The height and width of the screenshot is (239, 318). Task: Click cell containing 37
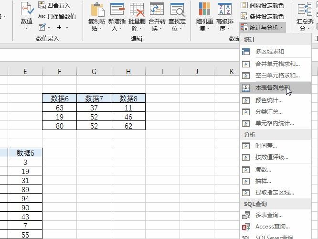(94, 108)
